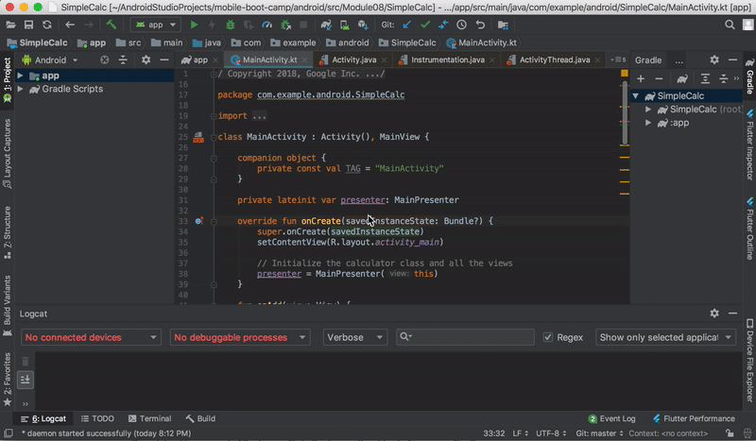Image resolution: width=756 pixels, height=441 pixels.
Task: Open Search Everywhere magnifier in toolbar
Action: (x=730, y=25)
